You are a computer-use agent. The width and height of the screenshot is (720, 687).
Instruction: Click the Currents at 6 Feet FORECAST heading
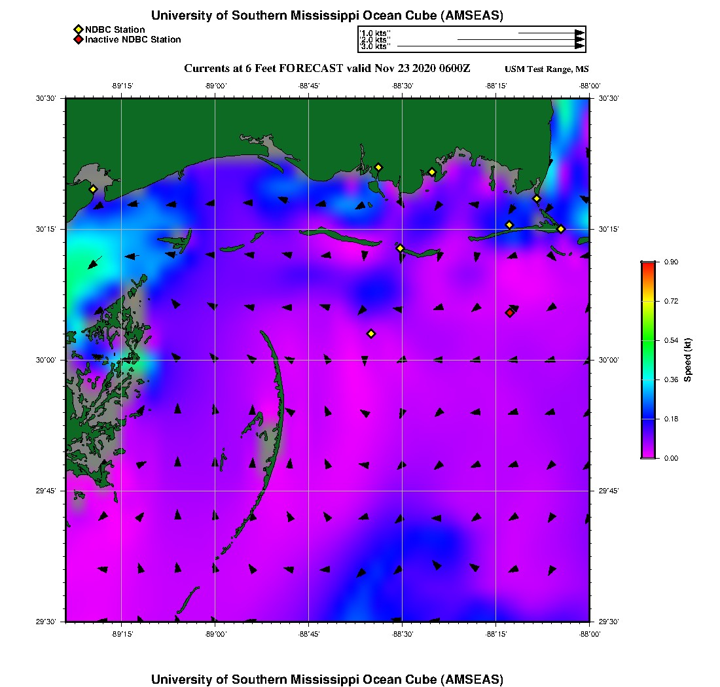(327, 69)
